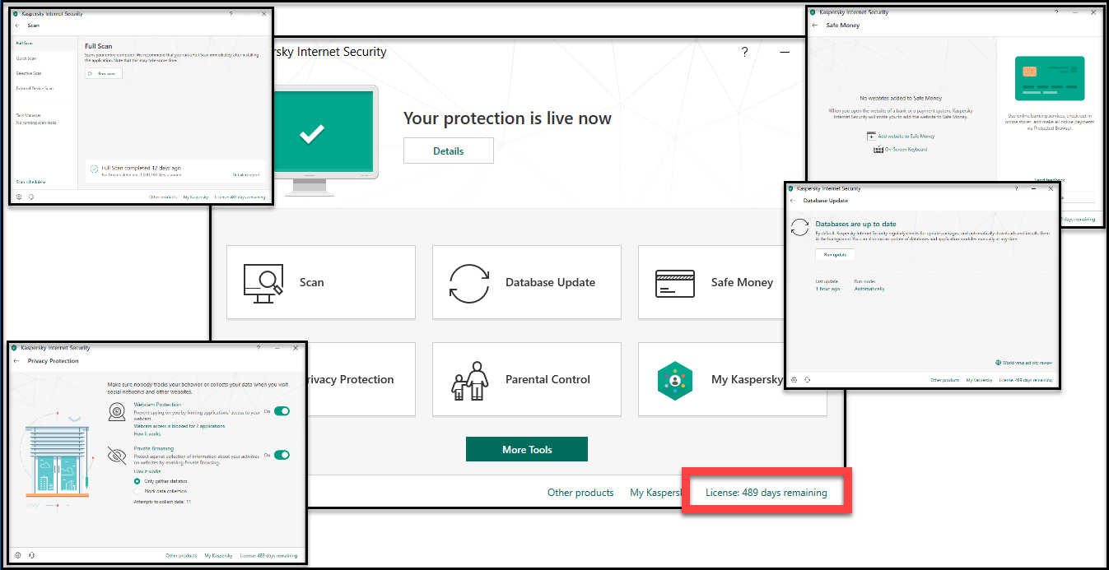Click 1 hour ago last update link
The width and height of the screenshot is (1109, 570).
coord(828,289)
